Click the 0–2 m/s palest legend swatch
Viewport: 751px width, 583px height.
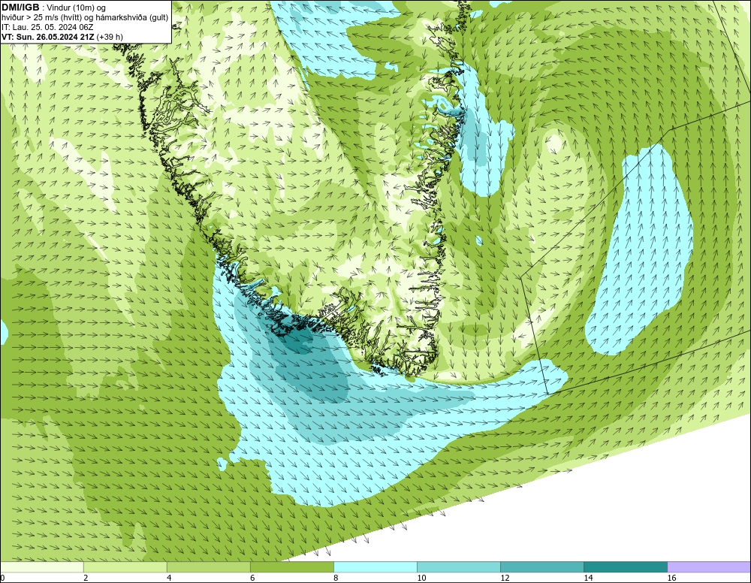click(x=41, y=566)
